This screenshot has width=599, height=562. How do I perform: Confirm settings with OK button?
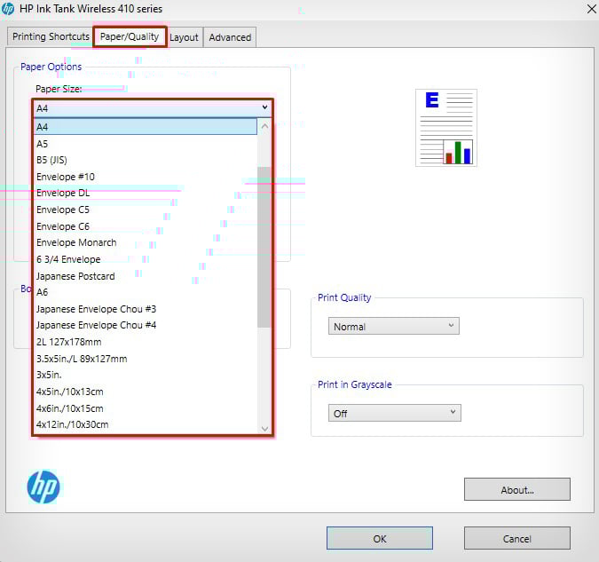[x=380, y=538]
